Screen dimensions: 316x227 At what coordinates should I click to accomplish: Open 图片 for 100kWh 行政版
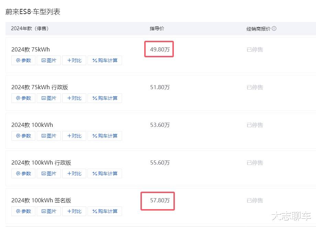pos(49,174)
